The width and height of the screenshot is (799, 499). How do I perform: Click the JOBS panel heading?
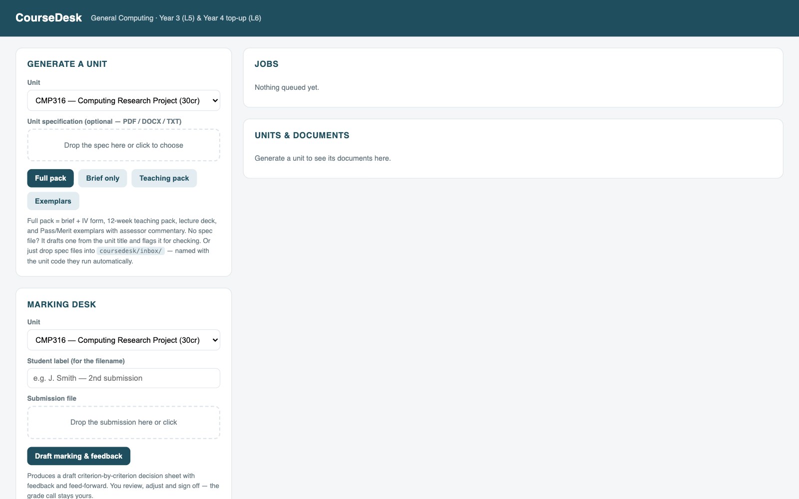(x=267, y=64)
